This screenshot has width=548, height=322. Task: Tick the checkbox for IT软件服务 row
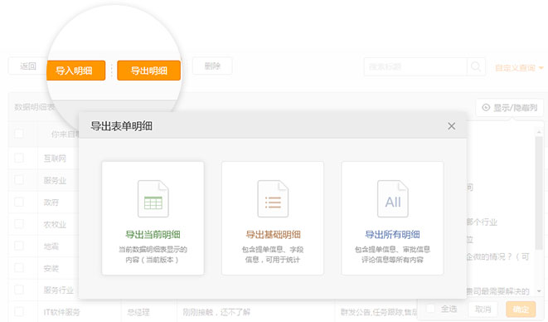point(19,311)
